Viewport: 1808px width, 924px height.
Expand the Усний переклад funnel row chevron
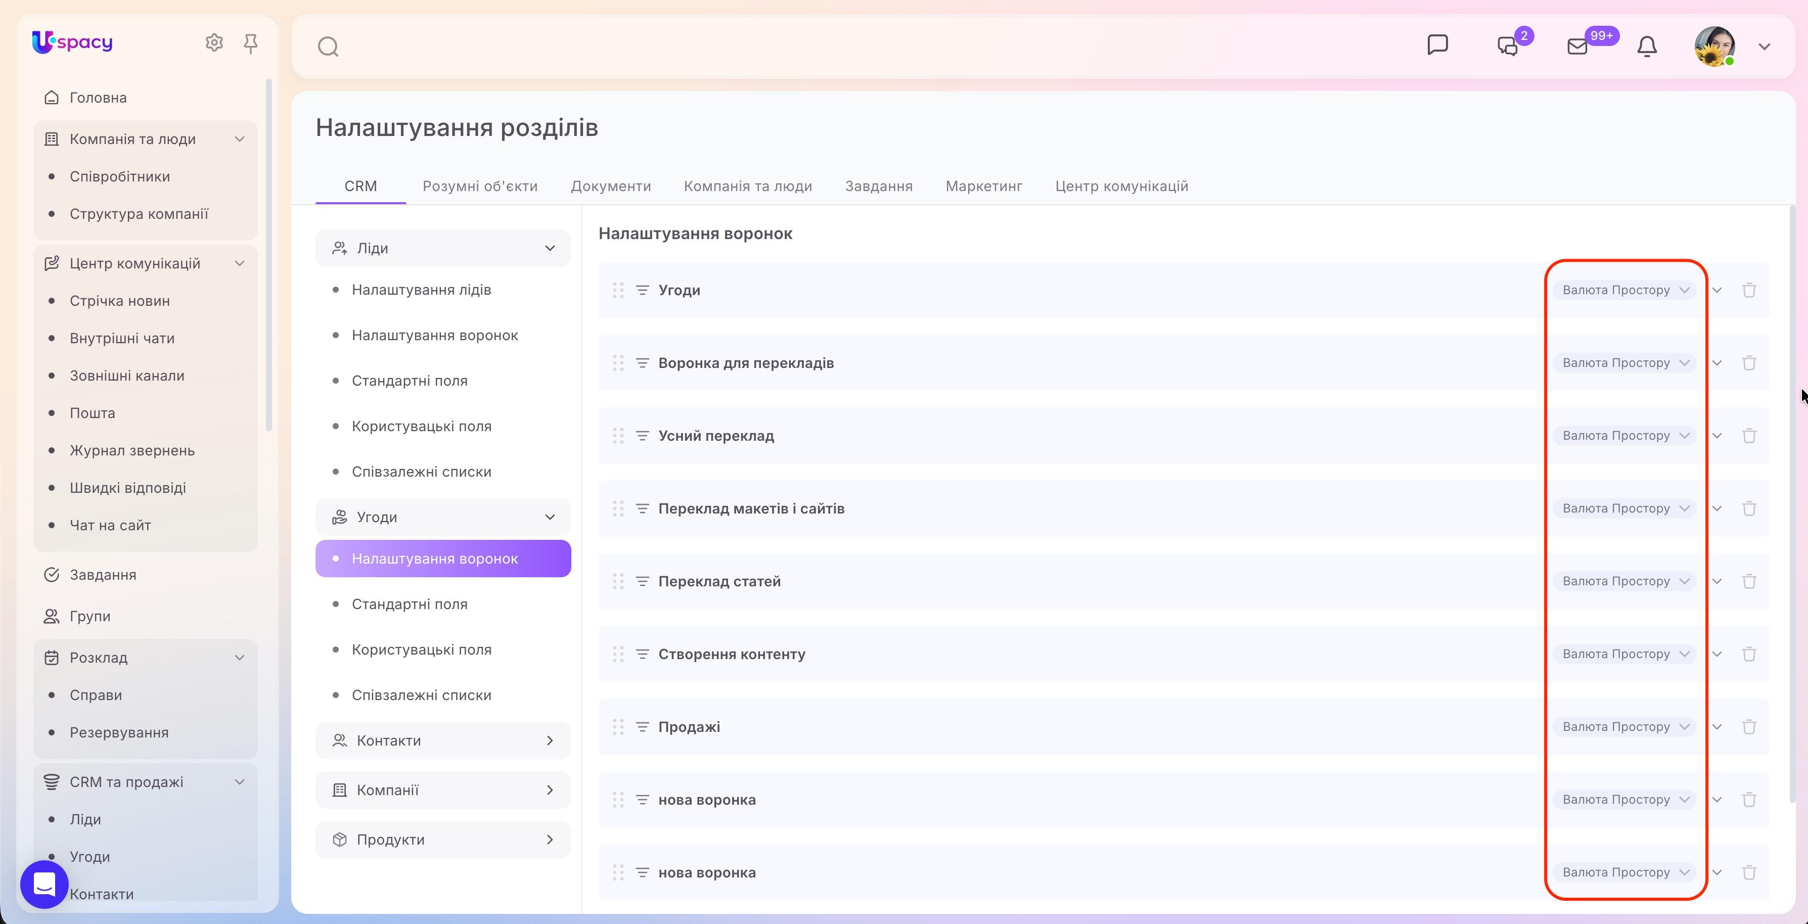click(1717, 436)
